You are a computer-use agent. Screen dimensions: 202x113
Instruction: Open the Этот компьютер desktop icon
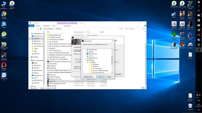coord(4,5)
